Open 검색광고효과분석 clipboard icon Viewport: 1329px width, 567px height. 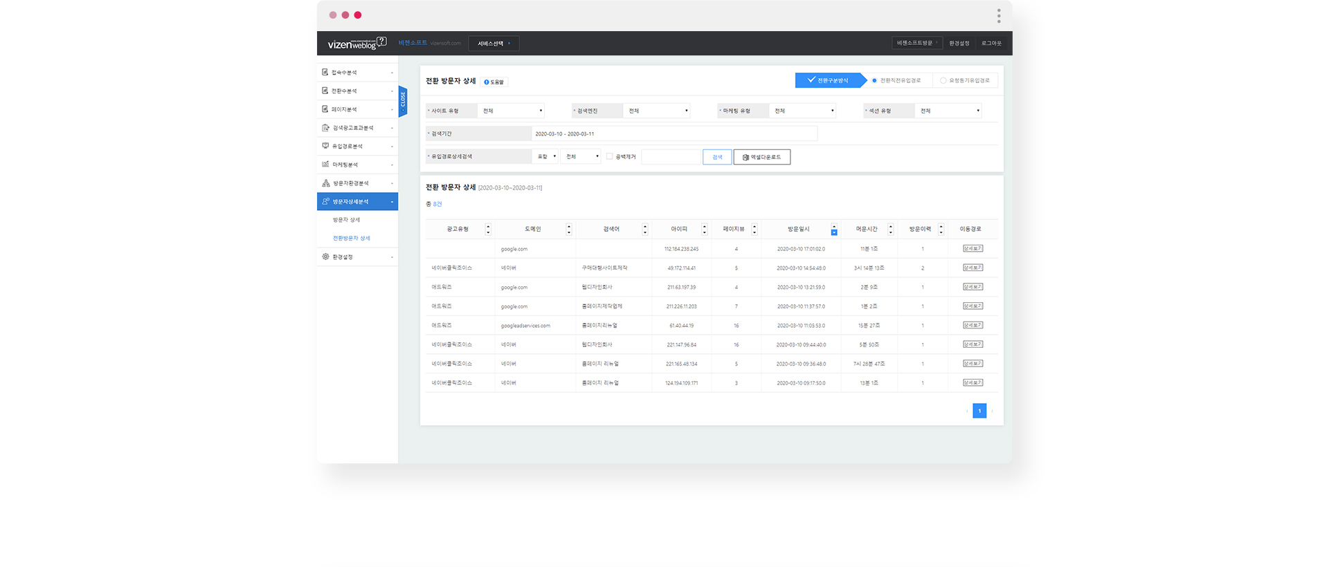(325, 127)
